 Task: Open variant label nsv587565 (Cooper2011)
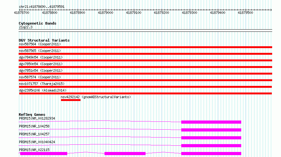(x=40, y=51)
